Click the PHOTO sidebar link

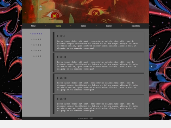click(36, 34)
